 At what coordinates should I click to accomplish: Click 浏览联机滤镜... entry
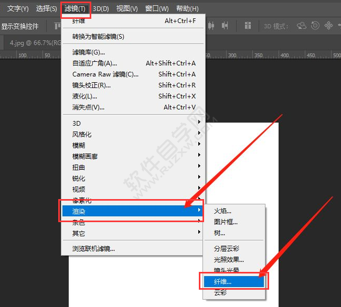[x=133, y=249]
